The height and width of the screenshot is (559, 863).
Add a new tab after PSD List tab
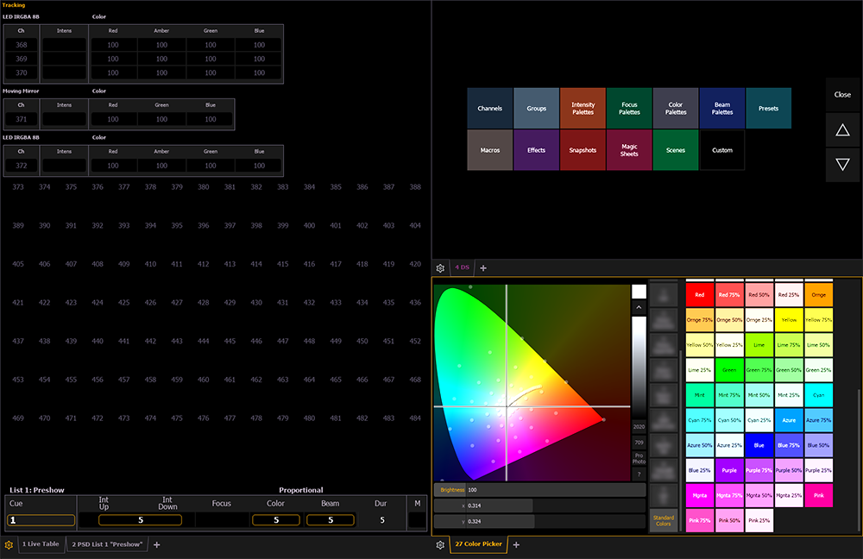(156, 545)
